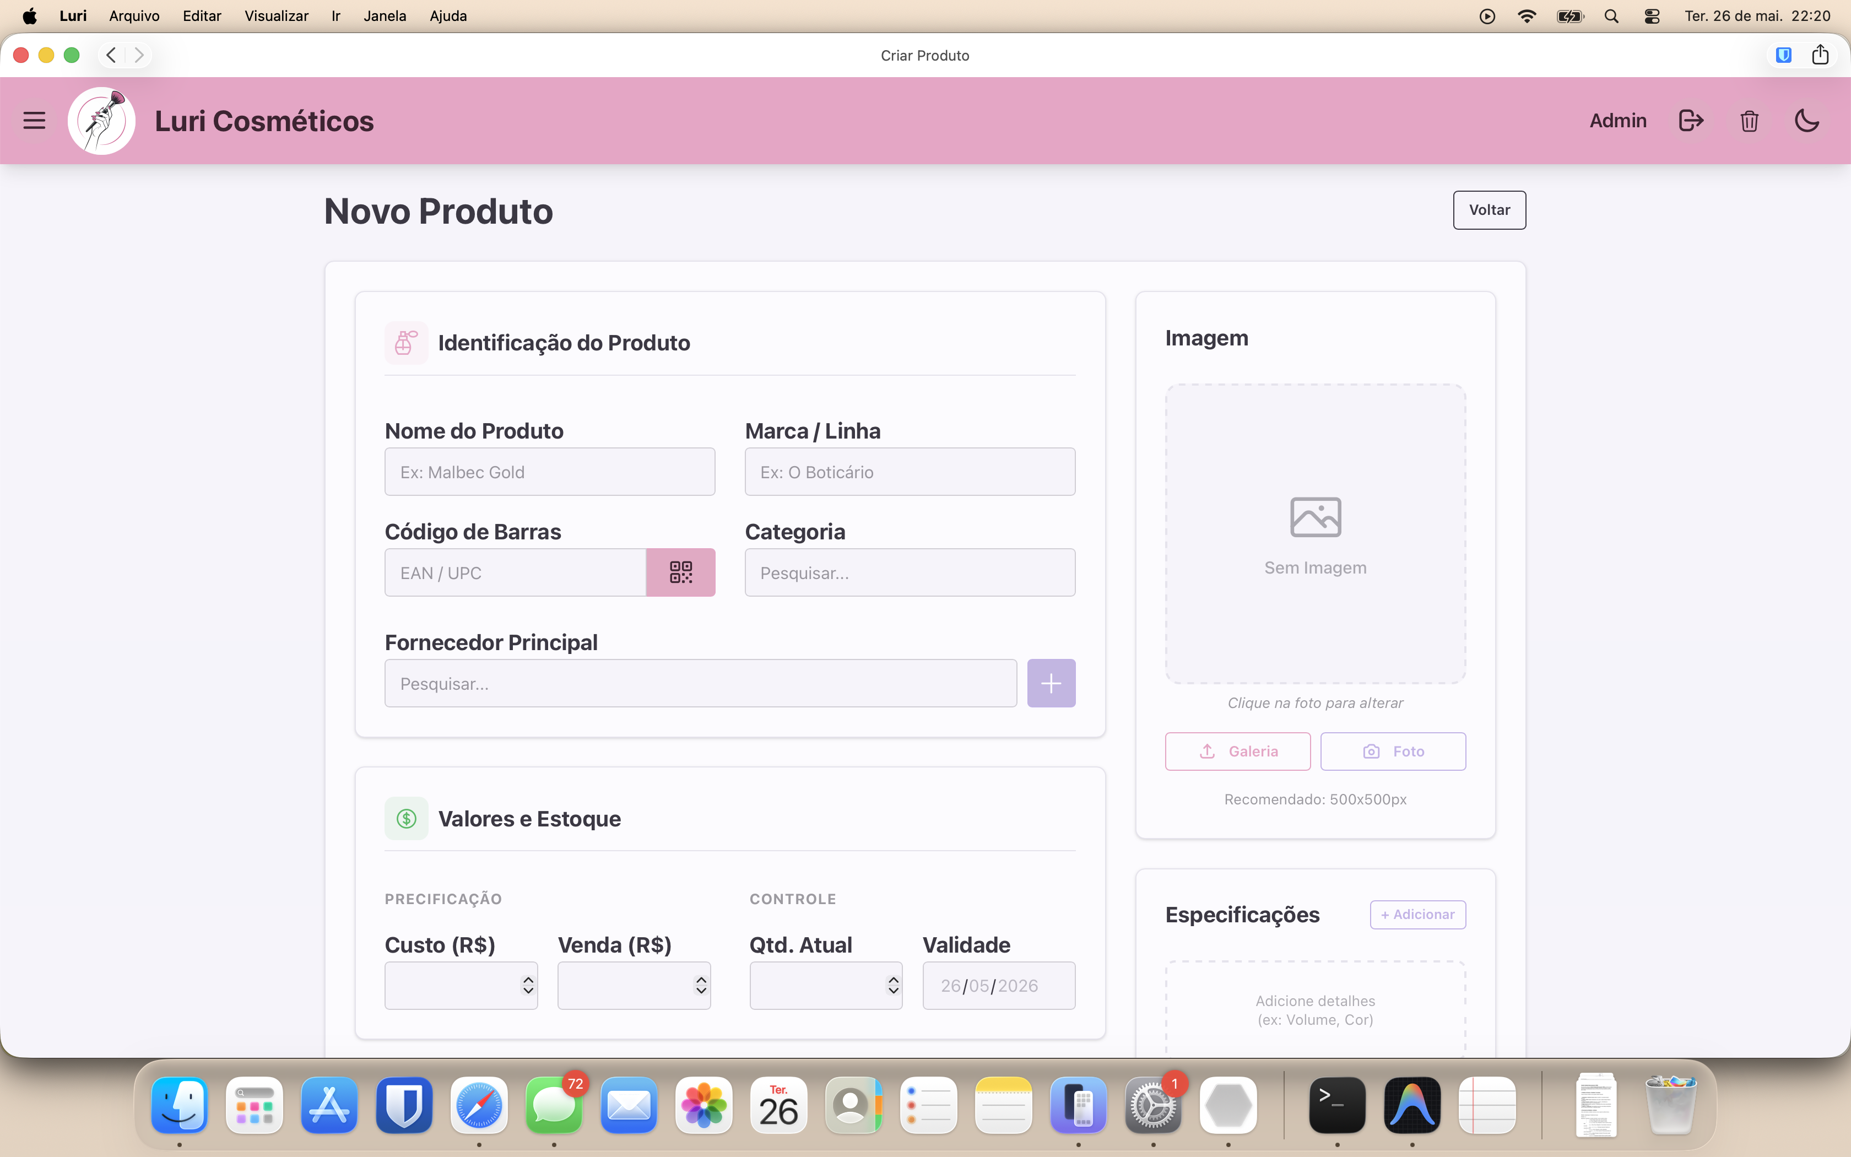Open Finder from the Dock
The height and width of the screenshot is (1157, 1851).
pos(180,1105)
